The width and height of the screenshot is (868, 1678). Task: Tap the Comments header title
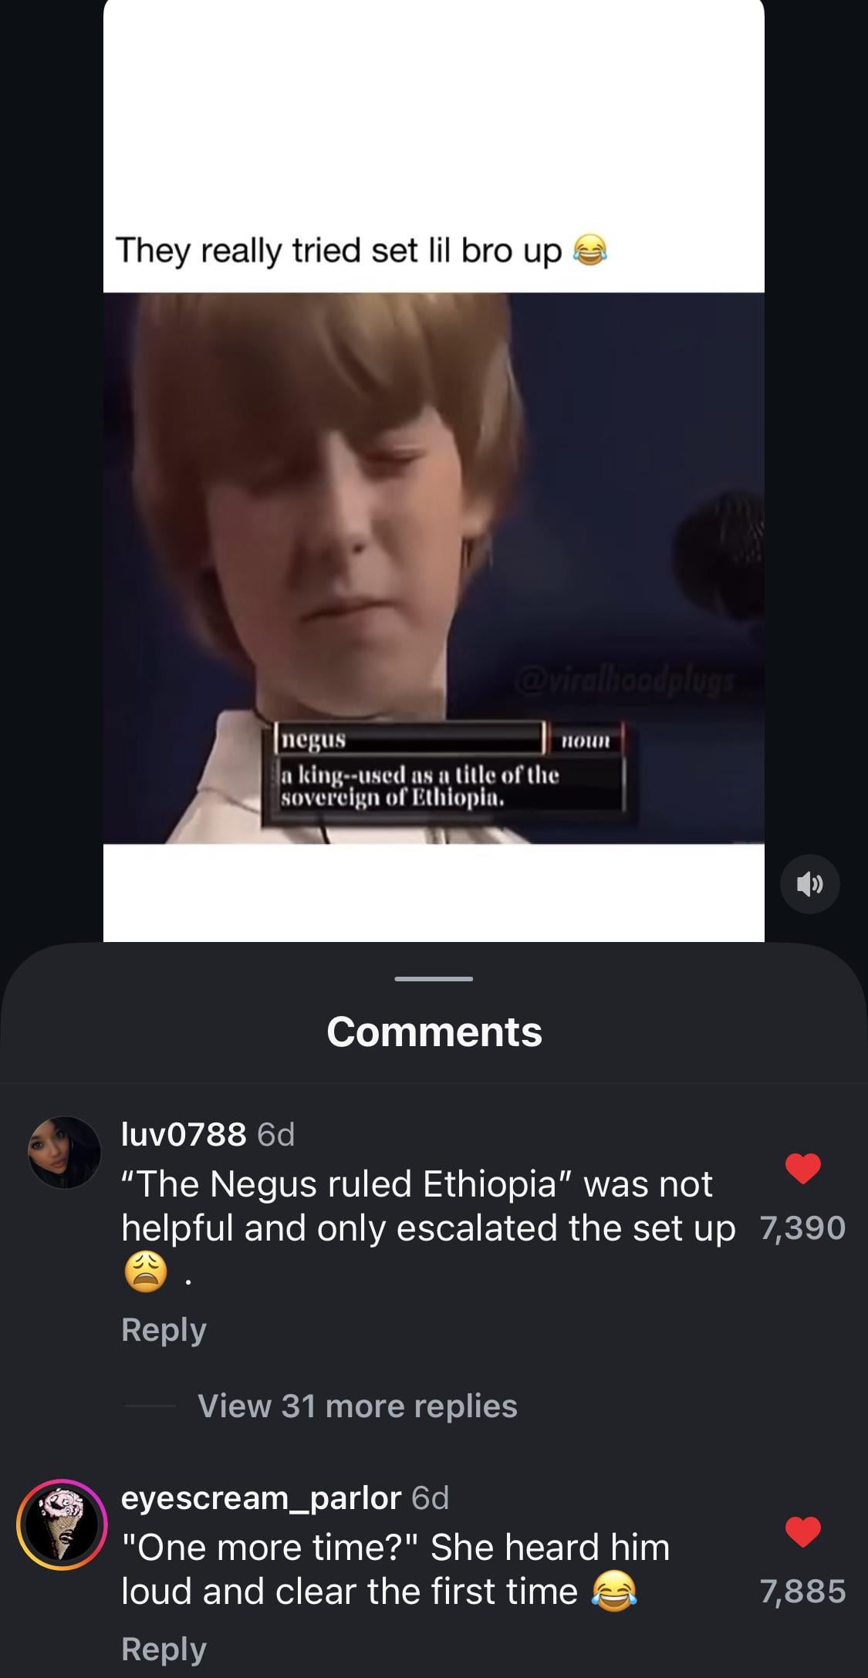pos(434,1031)
